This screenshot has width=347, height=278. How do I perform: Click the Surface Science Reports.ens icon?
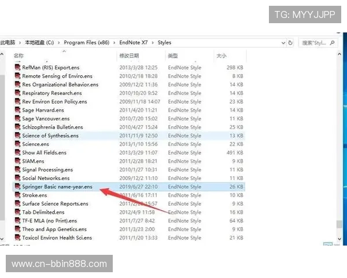pos(18,203)
